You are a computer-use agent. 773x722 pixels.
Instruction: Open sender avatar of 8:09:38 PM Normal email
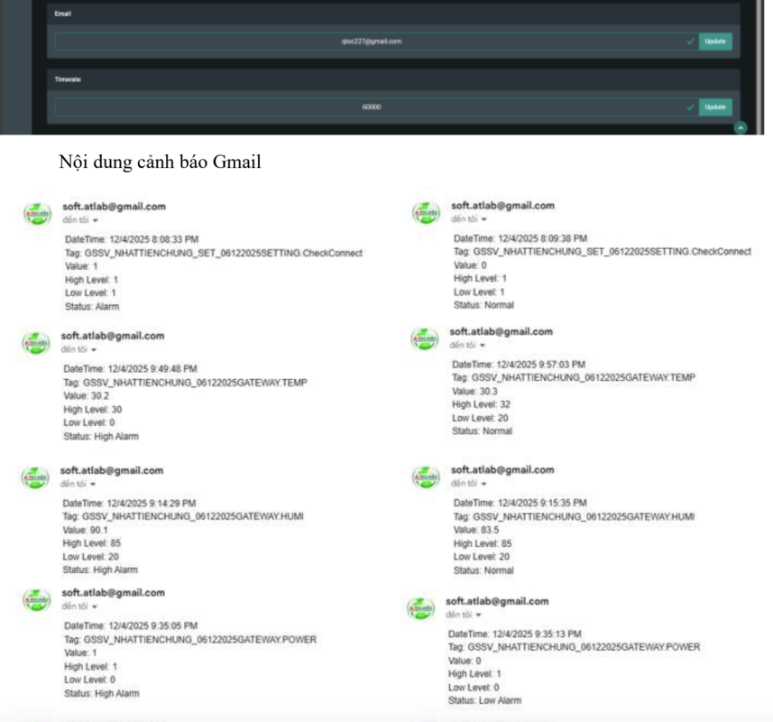(x=426, y=213)
